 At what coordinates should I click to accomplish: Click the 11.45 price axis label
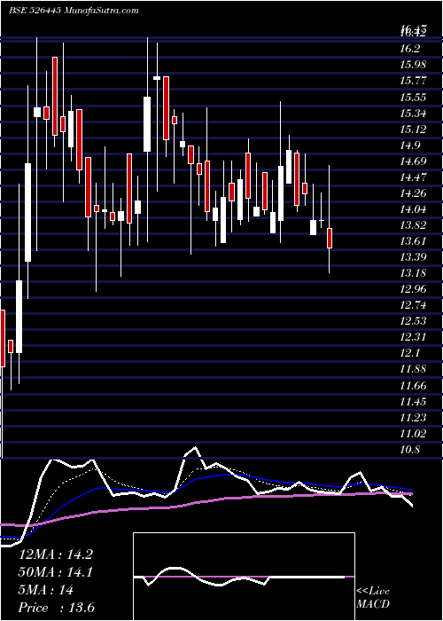413,402
